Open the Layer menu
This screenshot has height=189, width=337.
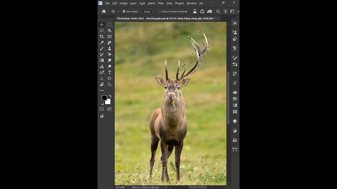click(133, 3)
